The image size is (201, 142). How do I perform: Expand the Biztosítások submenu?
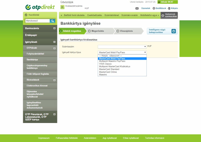(54, 80)
